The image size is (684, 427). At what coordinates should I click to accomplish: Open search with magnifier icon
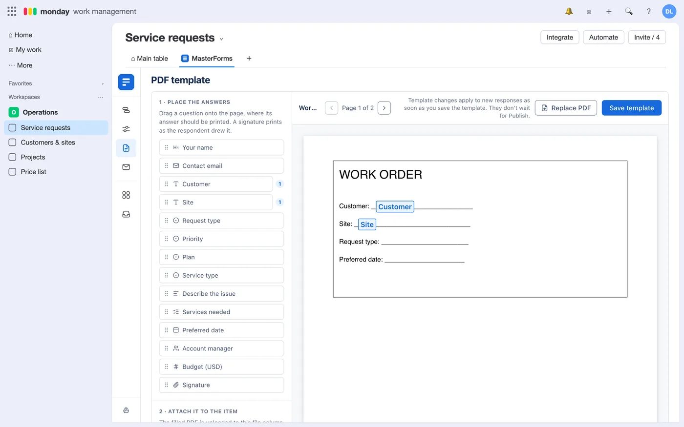click(x=629, y=11)
